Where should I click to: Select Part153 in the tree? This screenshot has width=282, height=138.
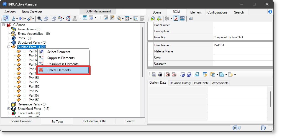coord(34,82)
